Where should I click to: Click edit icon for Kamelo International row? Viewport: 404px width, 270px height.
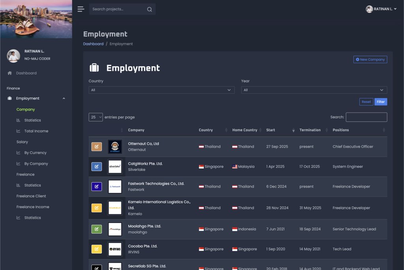[x=97, y=208]
